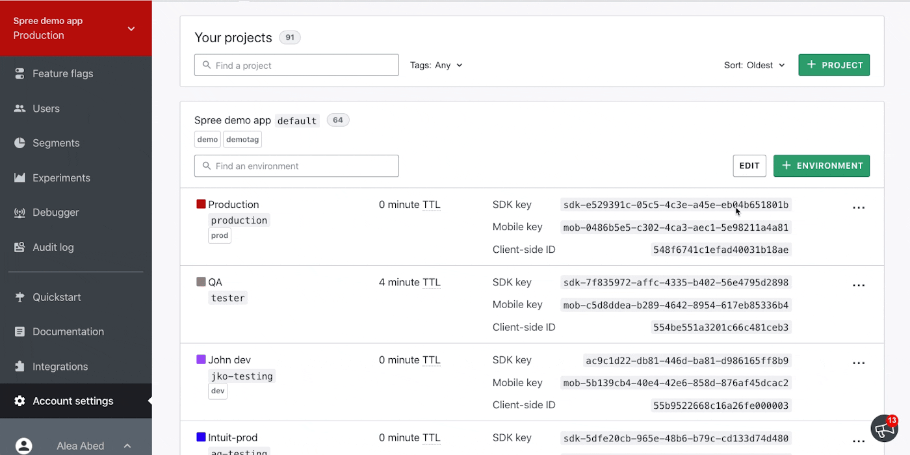Viewport: 910px width, 455px height.
Task: Expand the Spree demo app environment switcher
Action: click(131, 29)
